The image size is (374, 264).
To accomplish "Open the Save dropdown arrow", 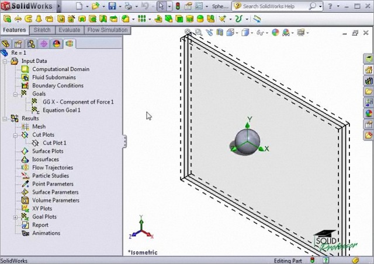I will [120, 6].
